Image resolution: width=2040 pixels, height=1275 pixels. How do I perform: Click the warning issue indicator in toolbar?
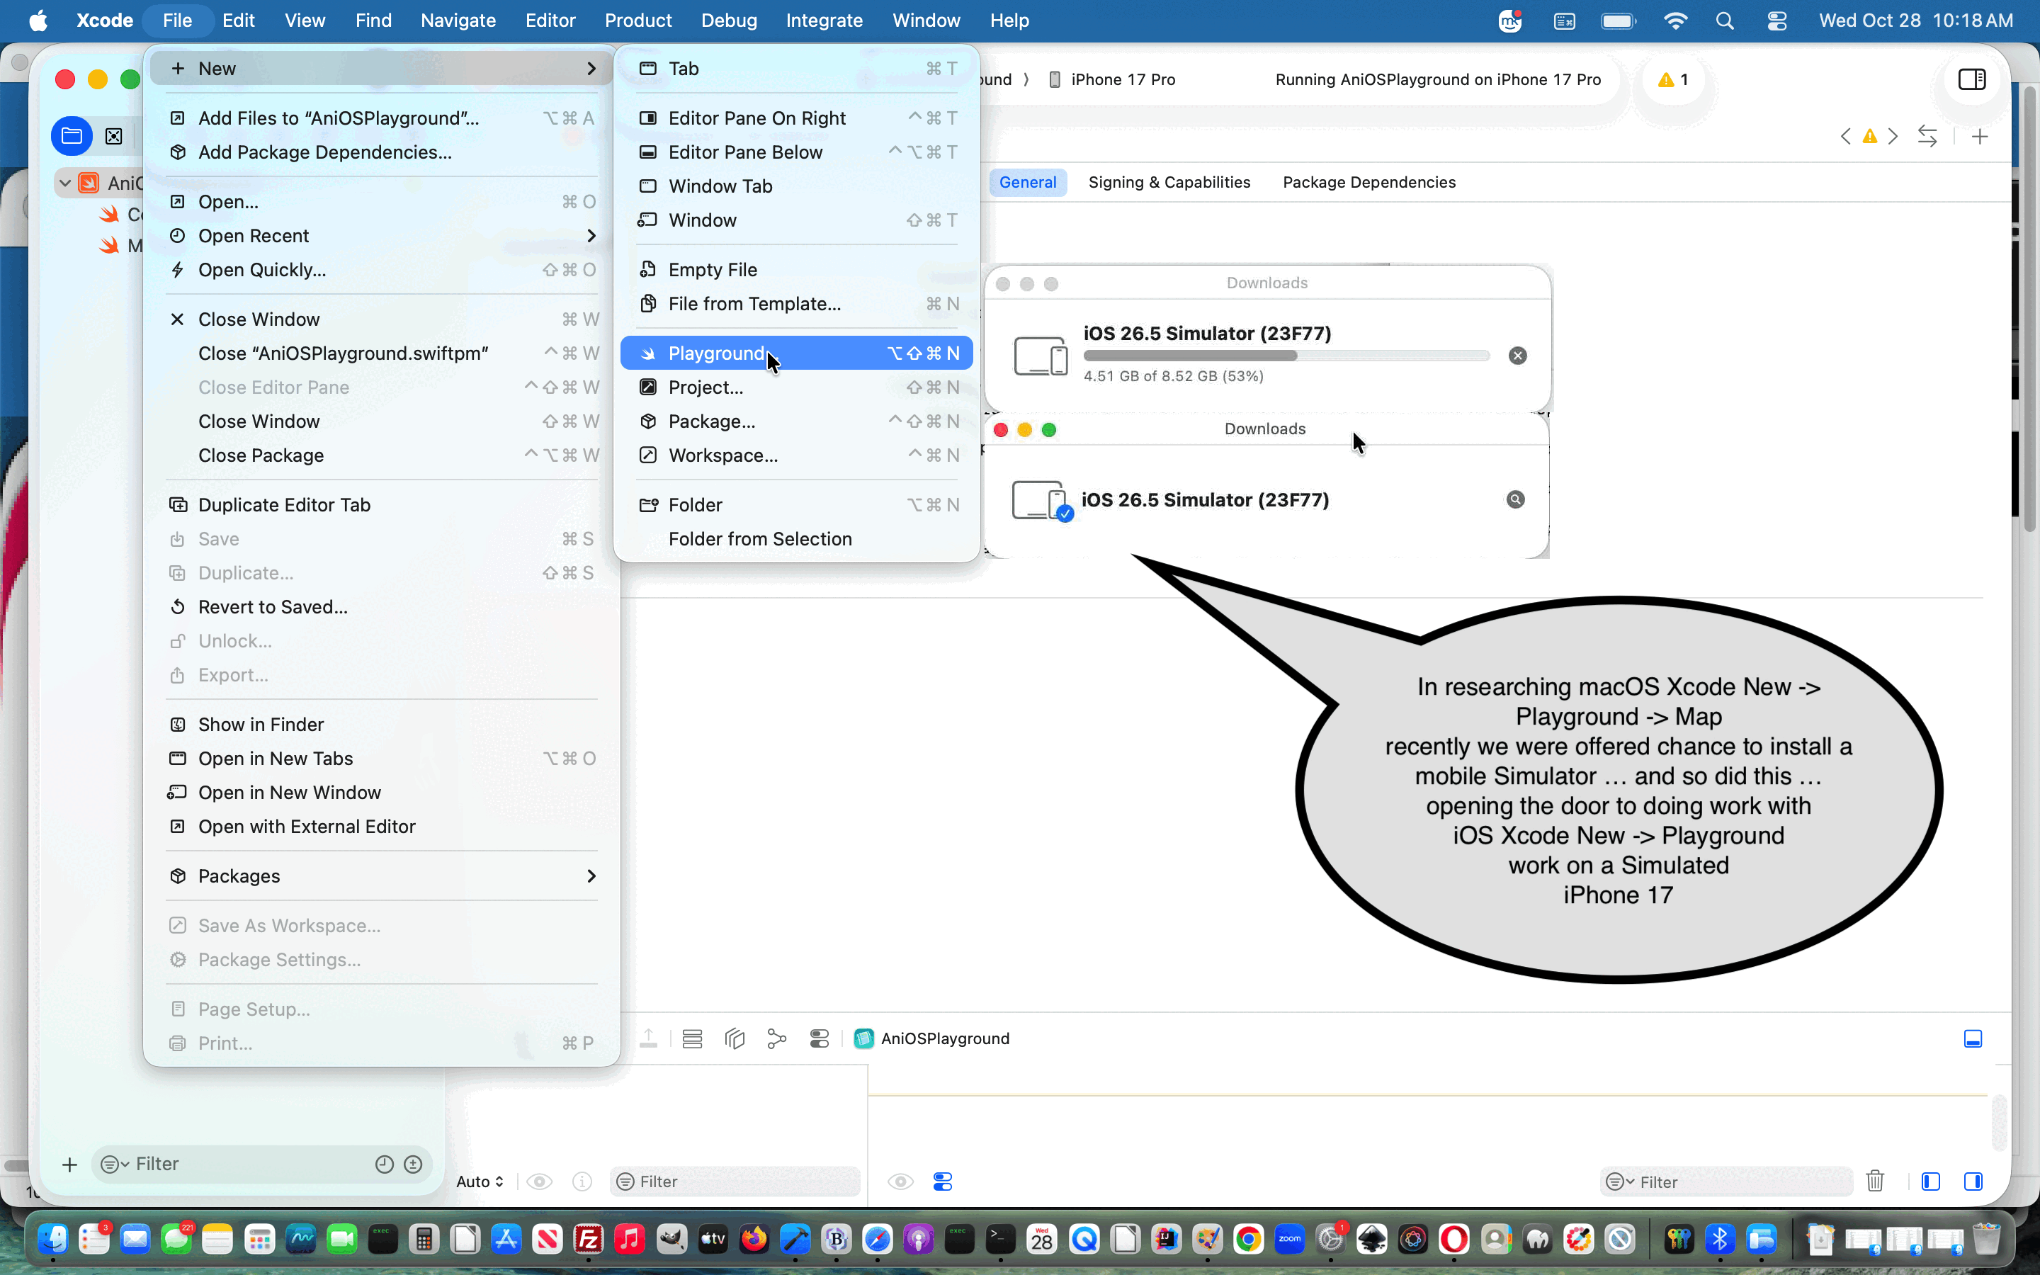pyautogui.click(x=1672, y=79)
